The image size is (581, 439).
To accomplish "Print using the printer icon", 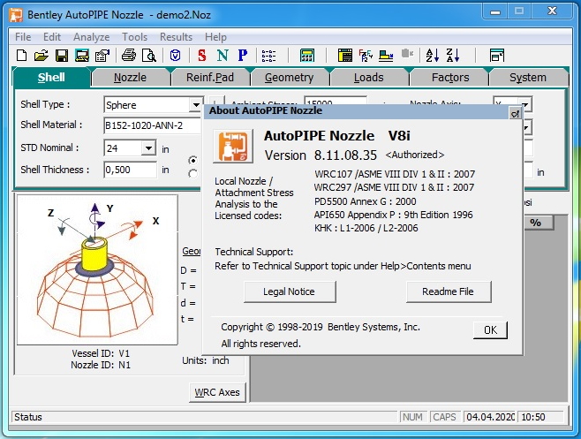I will click(129, 56).
